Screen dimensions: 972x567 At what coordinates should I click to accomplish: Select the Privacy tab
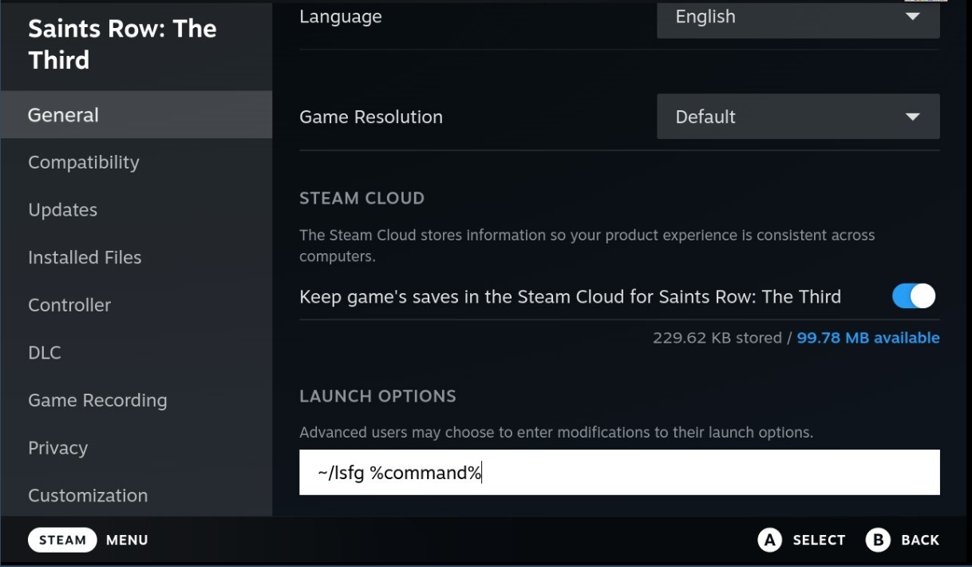136,448
